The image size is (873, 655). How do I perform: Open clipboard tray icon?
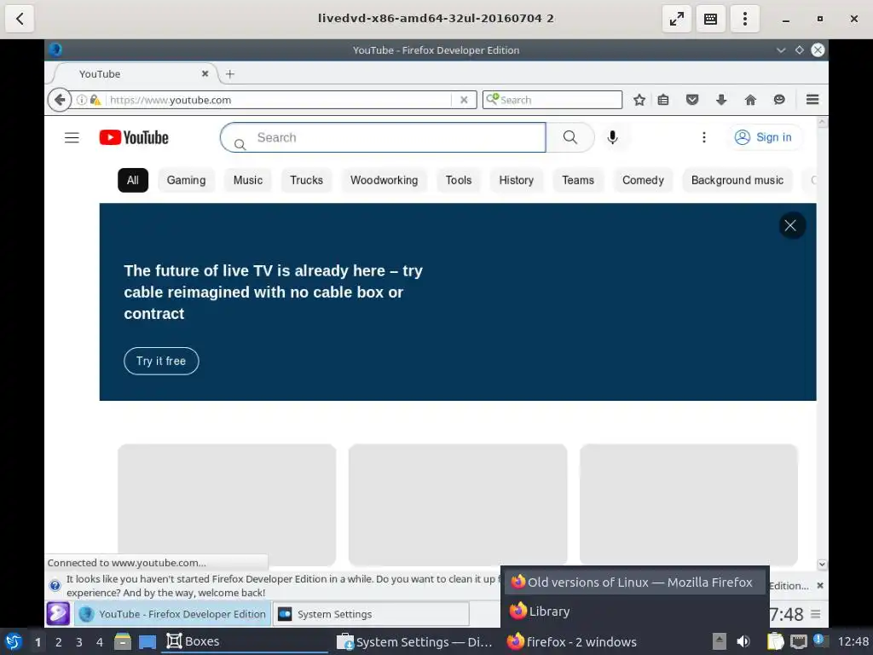point(775,641)
